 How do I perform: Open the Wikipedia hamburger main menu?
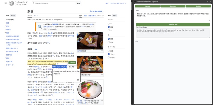tap(6, 3)
